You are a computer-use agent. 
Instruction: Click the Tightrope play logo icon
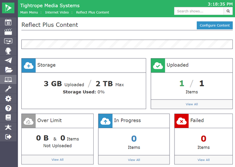pos(8,8)
